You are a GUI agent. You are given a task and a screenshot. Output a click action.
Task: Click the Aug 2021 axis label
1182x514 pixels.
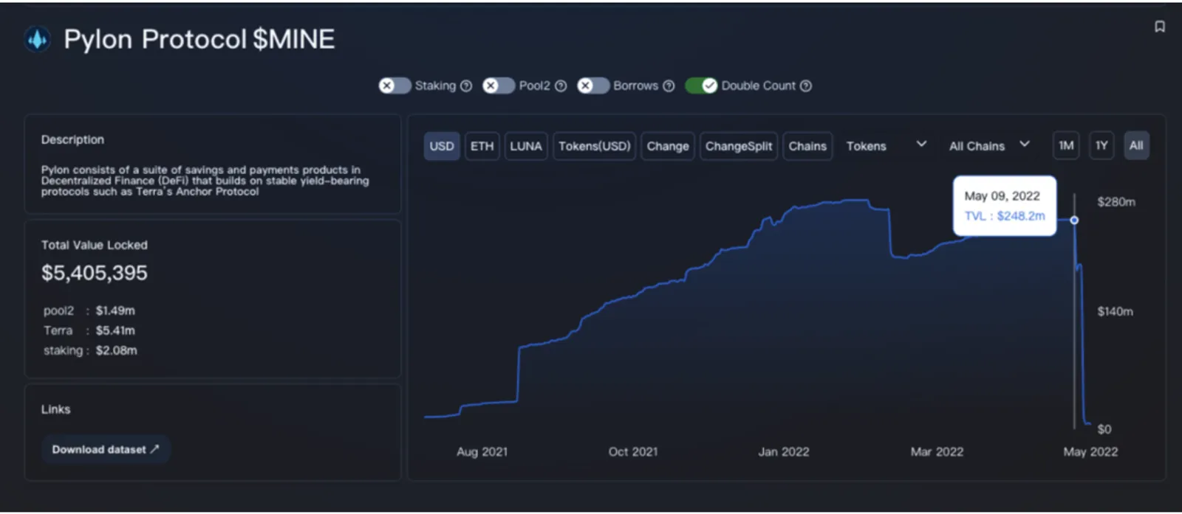pyautogui.click(x=482, y=452)
